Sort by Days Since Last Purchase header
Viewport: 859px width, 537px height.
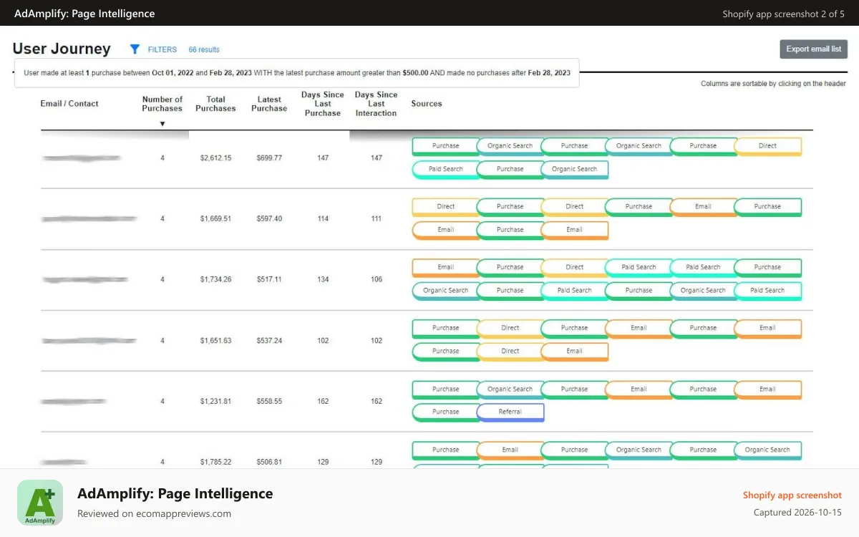(x=323, y=104)
